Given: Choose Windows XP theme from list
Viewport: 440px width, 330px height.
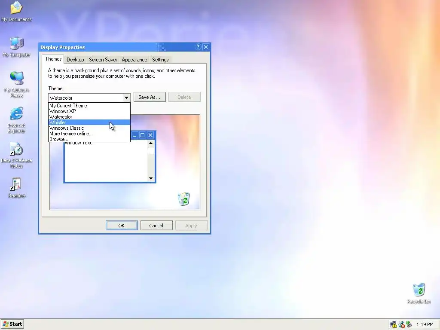Looking at the screenshot, I should pyautogui.click(x=89, y=111).
